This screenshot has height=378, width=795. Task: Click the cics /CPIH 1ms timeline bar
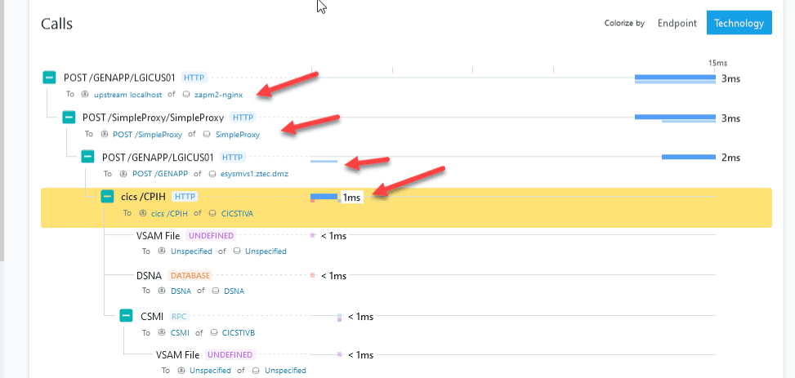coord(324,197)
